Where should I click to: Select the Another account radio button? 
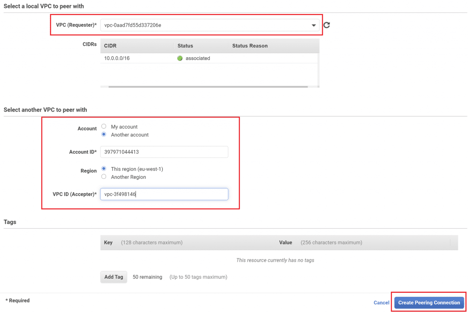(104, 134)
